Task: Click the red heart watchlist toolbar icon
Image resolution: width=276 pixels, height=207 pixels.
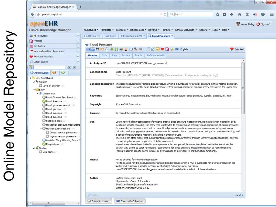Action: point(163,49)
